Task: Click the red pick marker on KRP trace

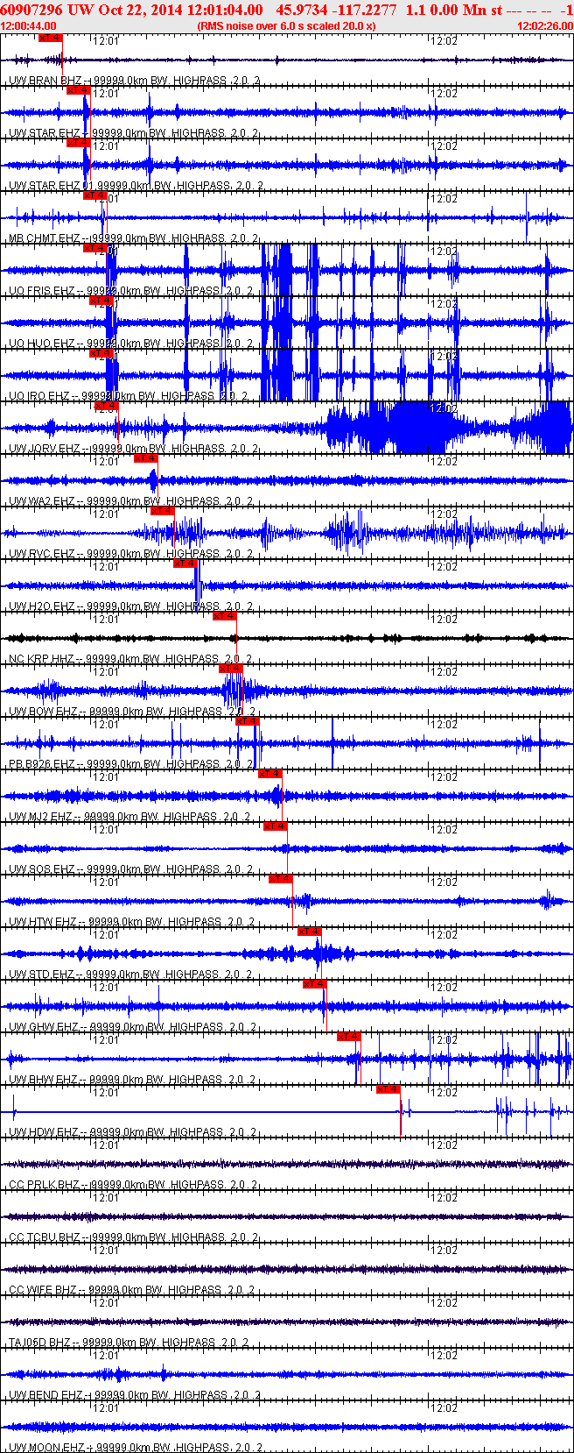Action: tap(225, 616)
